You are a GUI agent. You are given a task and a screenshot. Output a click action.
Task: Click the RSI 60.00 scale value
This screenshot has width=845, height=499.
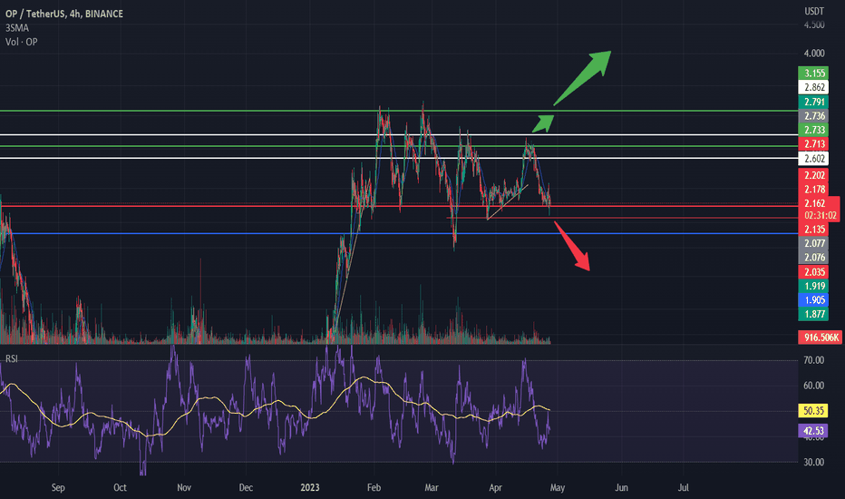(814, 386)
